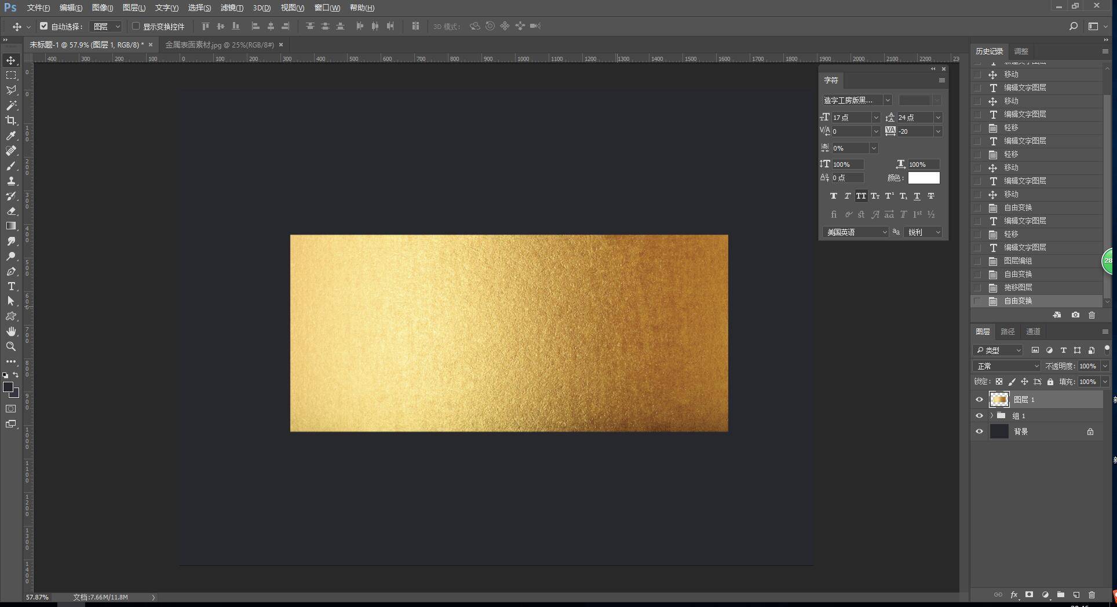Select the Magic Wand tool
This screenshot has height=607, width=1117.
click(11, 105)
